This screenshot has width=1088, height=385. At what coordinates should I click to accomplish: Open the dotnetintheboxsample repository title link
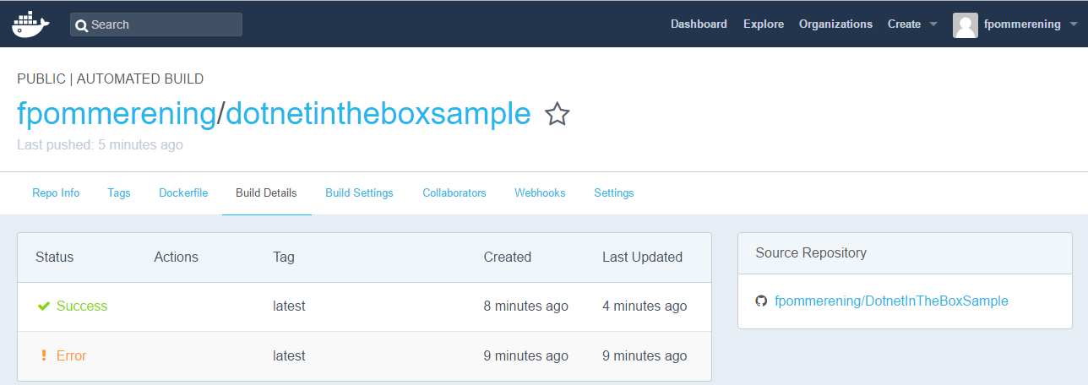(378, 114)
